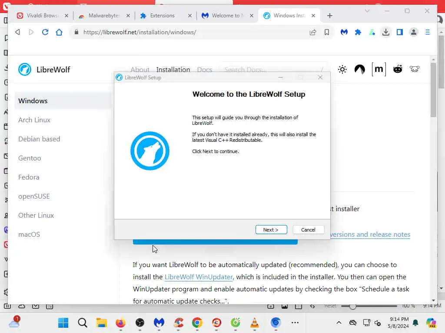Open Malwarebytes extension in toolbar

pos(344,32)
